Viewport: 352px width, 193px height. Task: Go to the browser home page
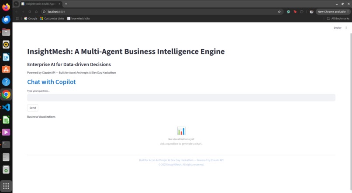point(36,12)
